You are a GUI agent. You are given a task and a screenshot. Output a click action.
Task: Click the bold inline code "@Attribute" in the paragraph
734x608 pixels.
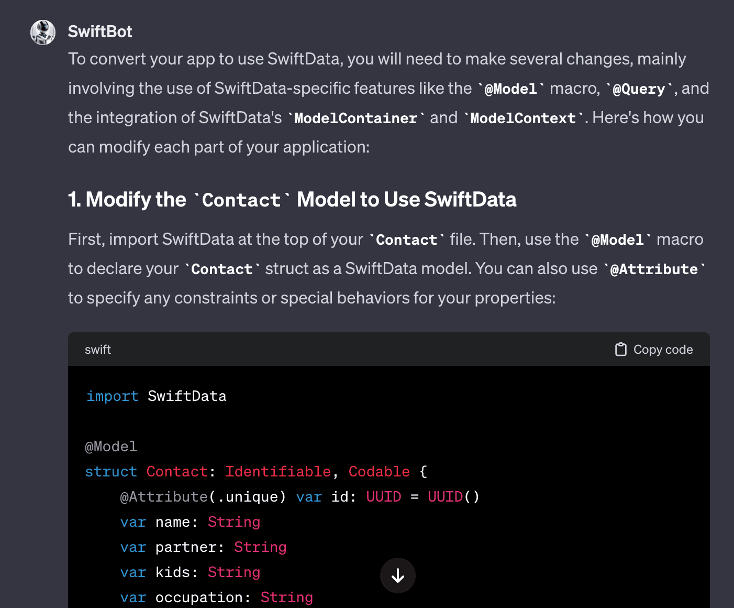pos(654,269)
